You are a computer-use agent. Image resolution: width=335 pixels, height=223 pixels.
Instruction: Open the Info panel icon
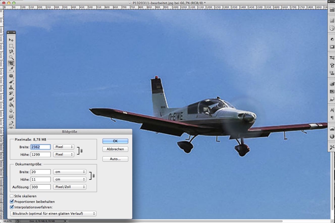click(332, 136)
